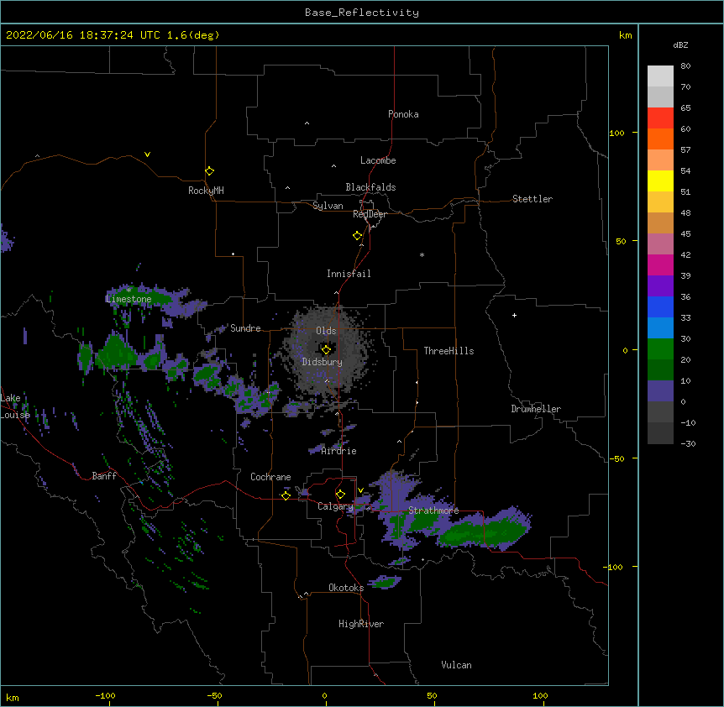Click the Lacombe label

pyautogui.click(x=378, y=160)
